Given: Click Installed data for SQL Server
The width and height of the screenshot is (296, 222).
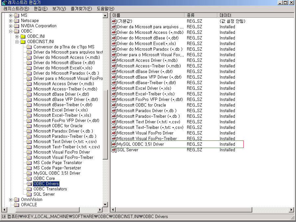Looking at the screenshot, I should (x=227, y=150).
